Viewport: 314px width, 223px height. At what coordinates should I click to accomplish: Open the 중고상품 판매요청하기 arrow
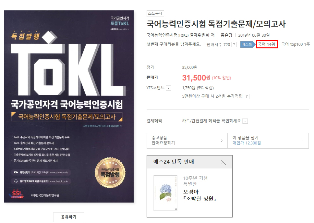pos(222,141)
